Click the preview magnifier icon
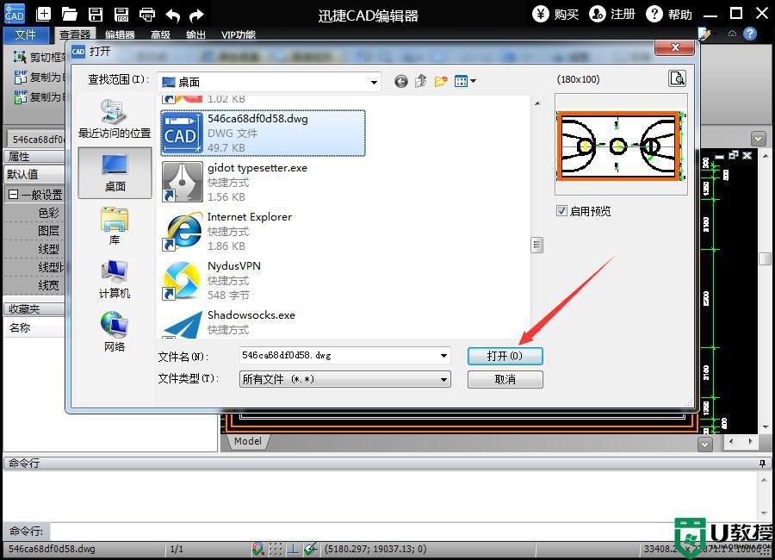The height and width of the screenshot is (560, 775). point(677,78)
